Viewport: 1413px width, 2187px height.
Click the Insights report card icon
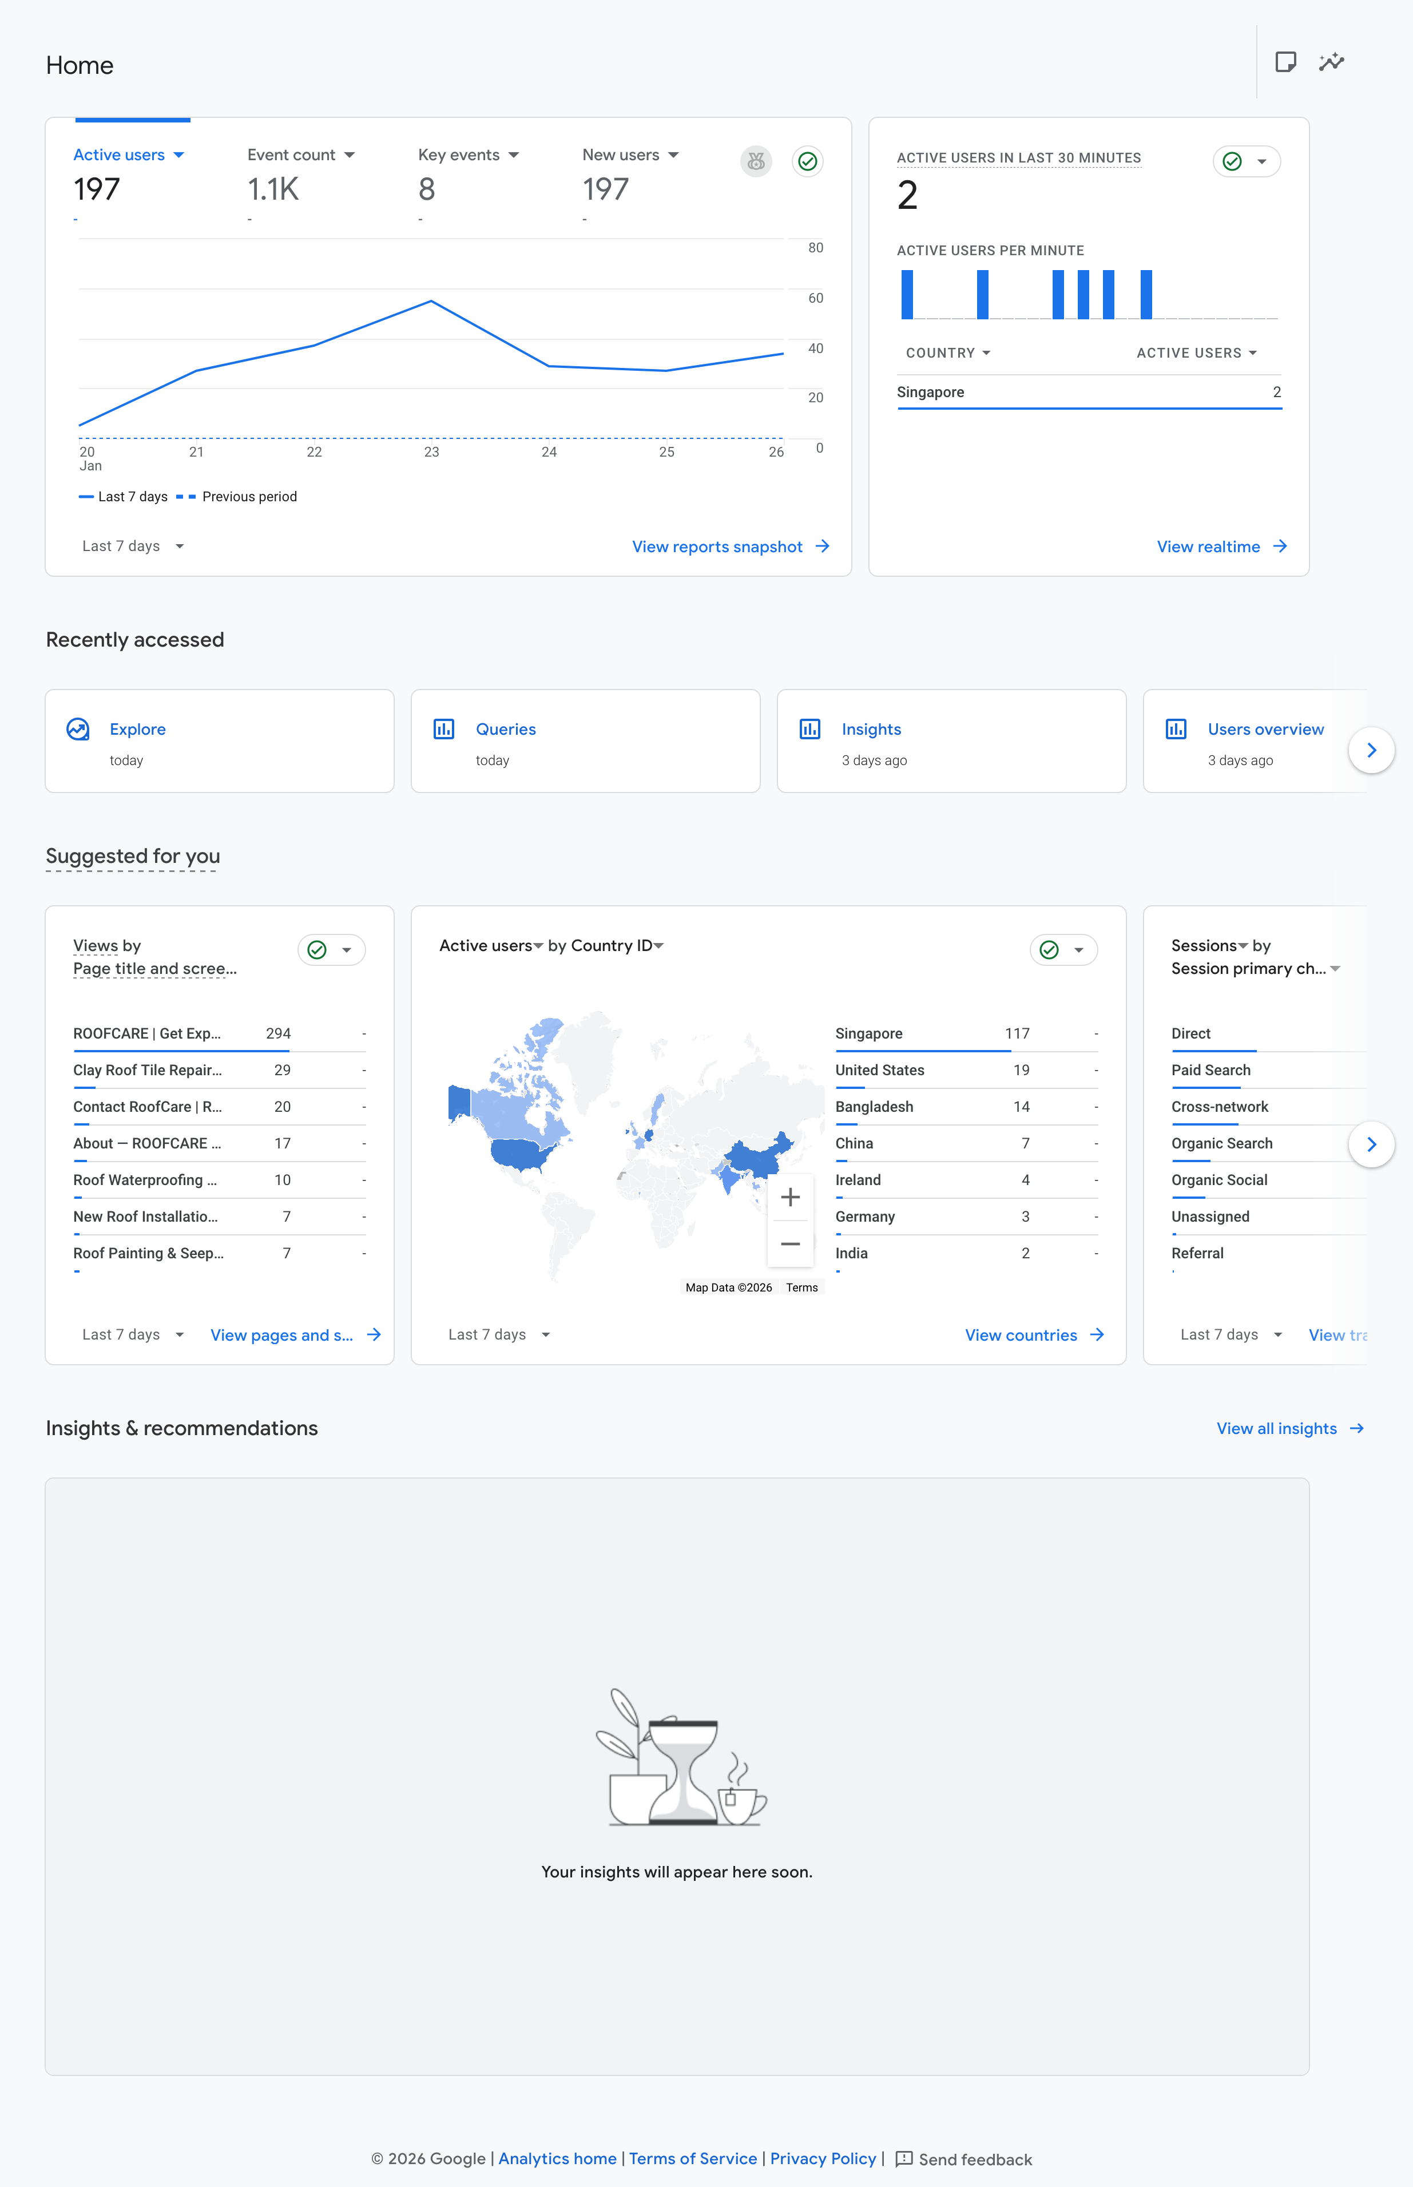(810, 728)
